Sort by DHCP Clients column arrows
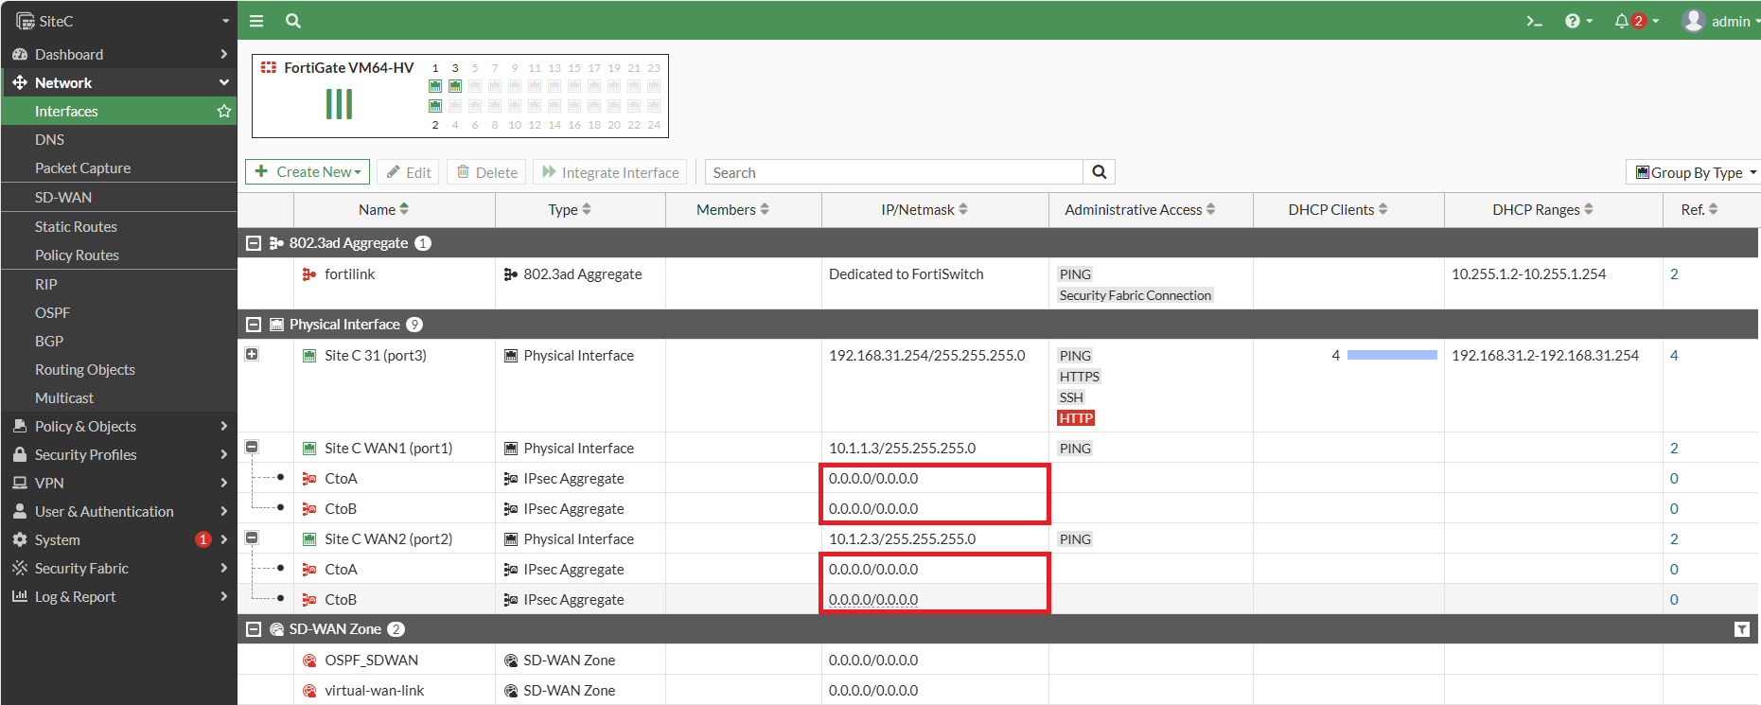 pyautogui.click(x=1383, y=209)
